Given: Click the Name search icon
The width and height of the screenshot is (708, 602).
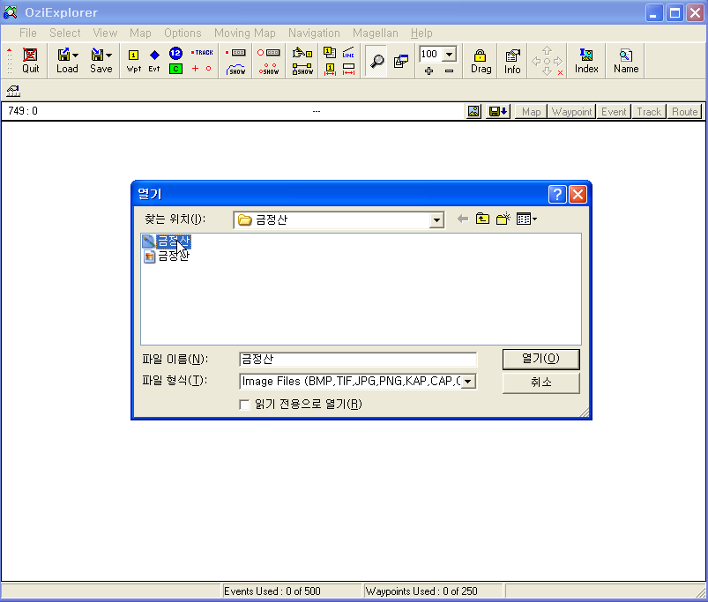Looking at the screenshot, I should pos(626,61).
